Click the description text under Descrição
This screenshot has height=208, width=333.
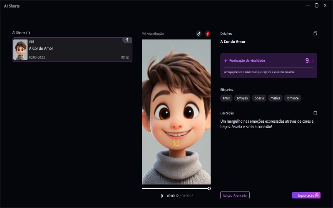266,124
